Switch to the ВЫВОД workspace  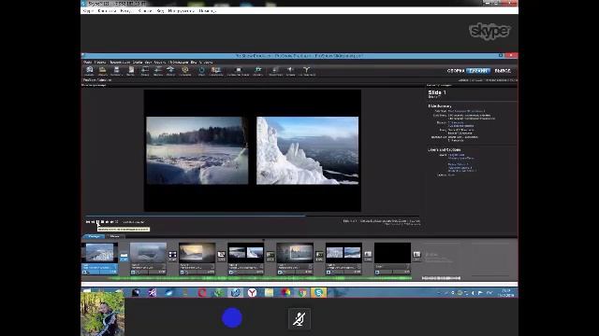503,71
